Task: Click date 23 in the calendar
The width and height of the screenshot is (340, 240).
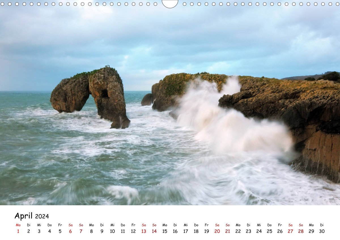Action: (x=249, y=231)
